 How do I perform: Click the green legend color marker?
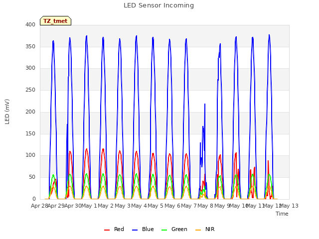(164, 230)
